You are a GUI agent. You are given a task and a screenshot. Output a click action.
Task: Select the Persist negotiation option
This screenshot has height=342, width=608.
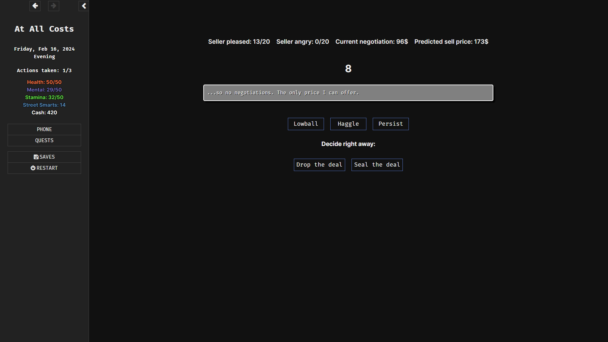click(x=390, y=124)
